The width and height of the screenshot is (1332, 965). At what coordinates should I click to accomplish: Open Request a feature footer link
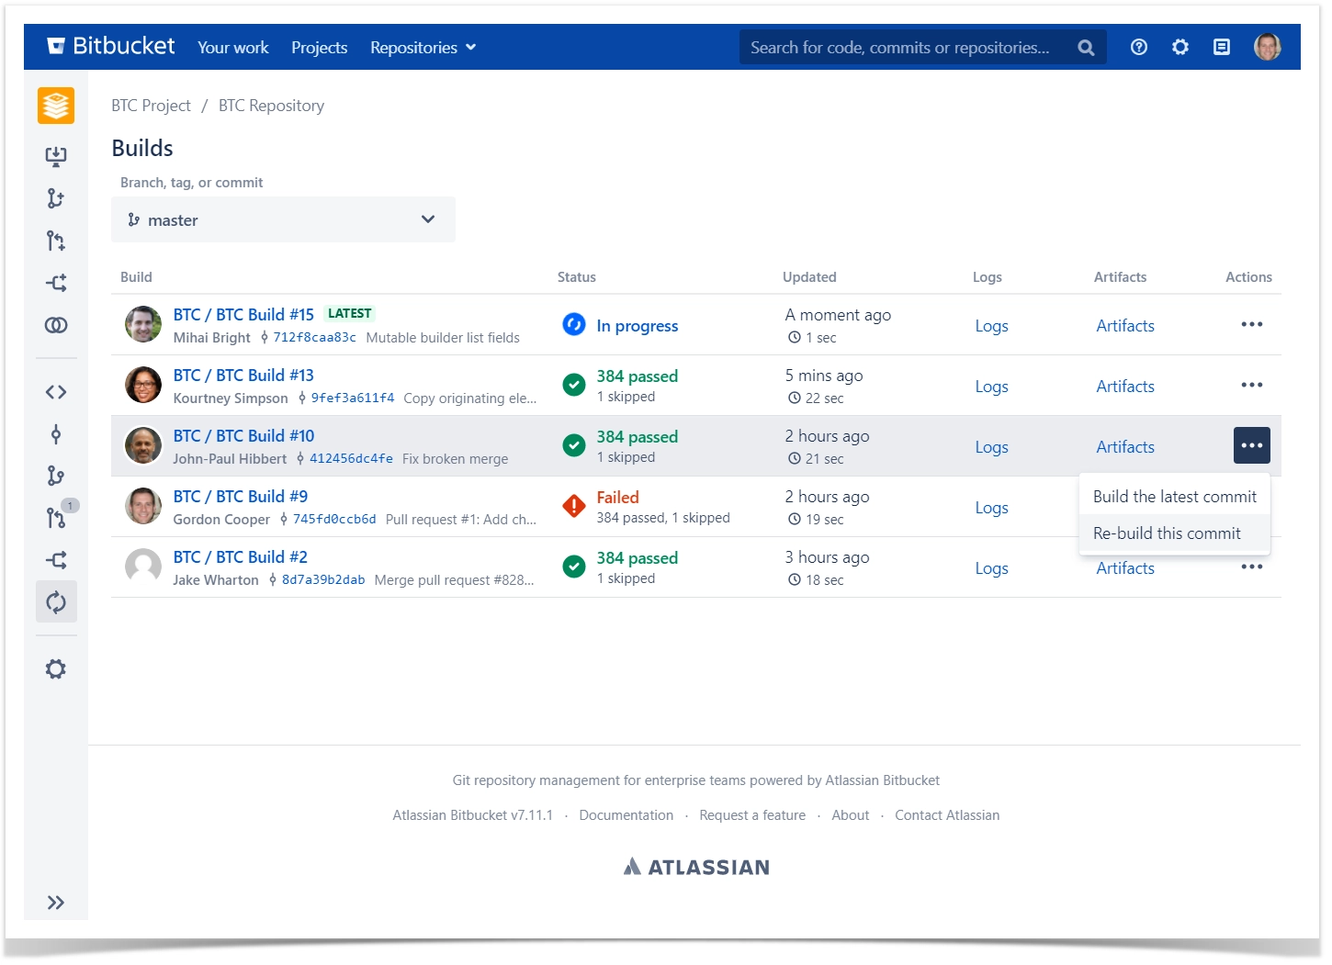tap(752, 815)
